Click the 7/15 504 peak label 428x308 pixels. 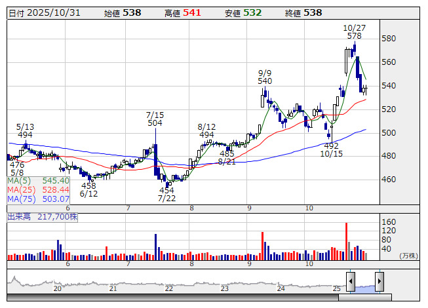[155, 119]
